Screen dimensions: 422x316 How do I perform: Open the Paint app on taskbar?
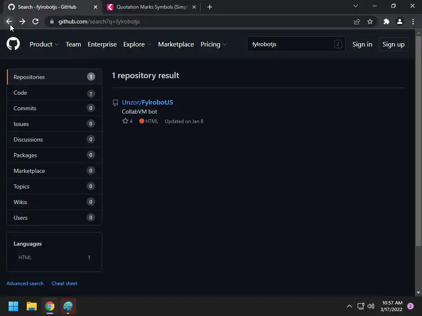(68, 306)
